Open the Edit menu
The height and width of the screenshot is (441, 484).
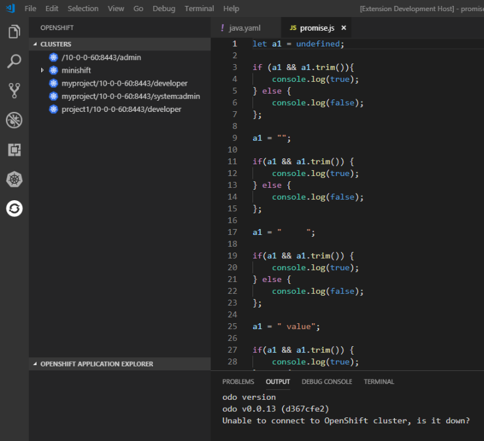[x=52, y=9]
